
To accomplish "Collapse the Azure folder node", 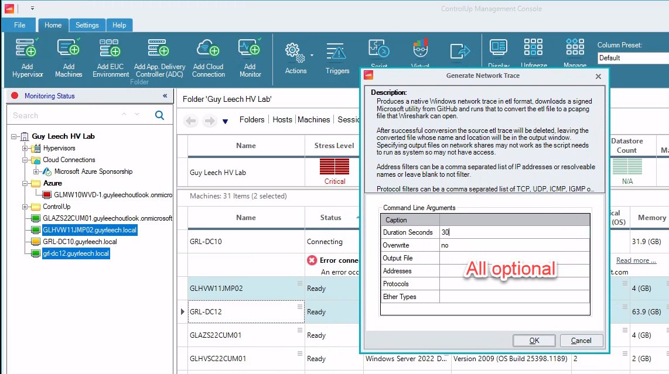I will [x=25, y=183].
